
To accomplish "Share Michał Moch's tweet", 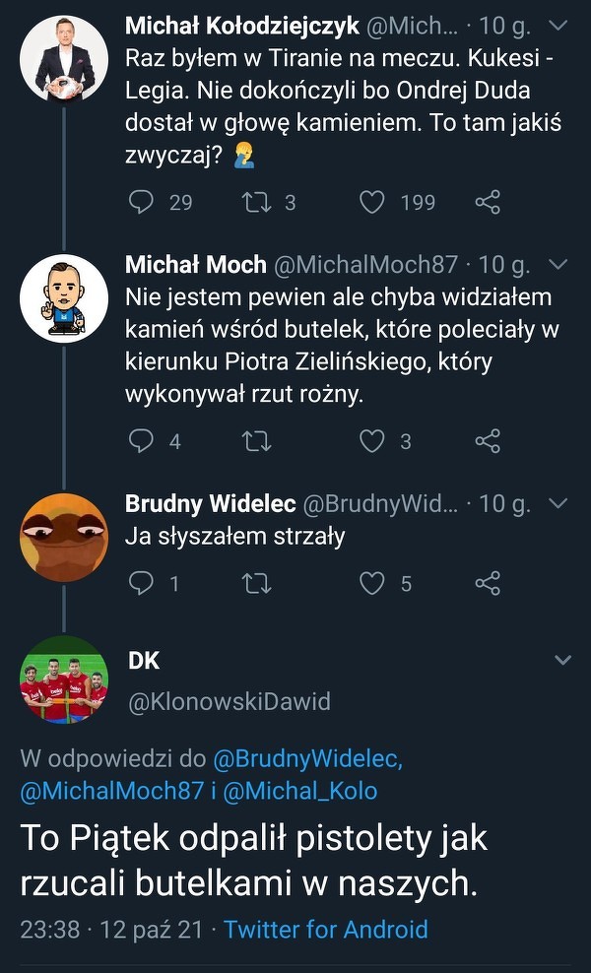I will point(488,441).
